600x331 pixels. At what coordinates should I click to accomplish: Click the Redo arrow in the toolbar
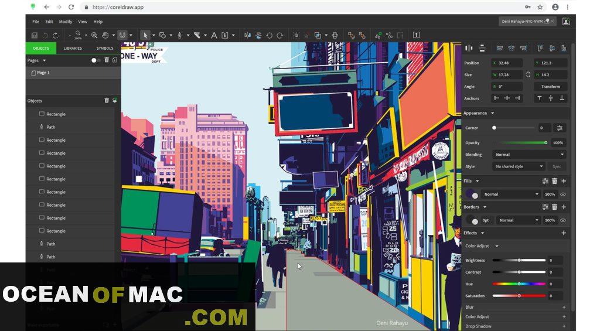(56, 35)
